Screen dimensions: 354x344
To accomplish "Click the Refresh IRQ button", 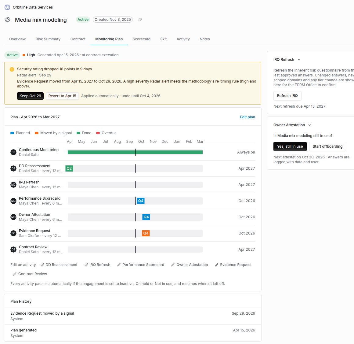I will pos(287,96).
